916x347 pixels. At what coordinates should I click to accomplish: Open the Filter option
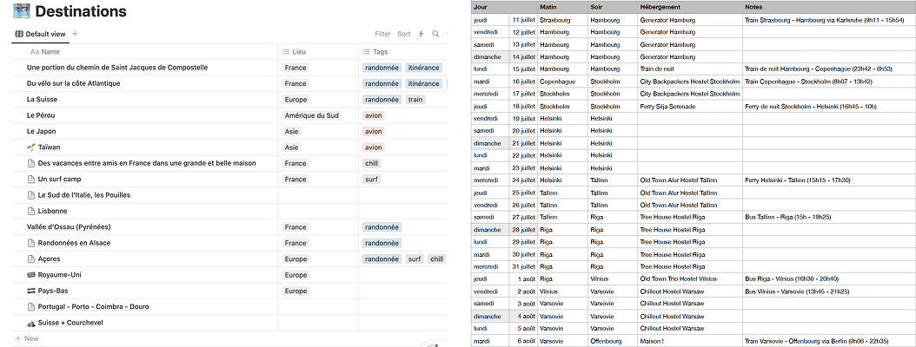(x=382, y=34)
